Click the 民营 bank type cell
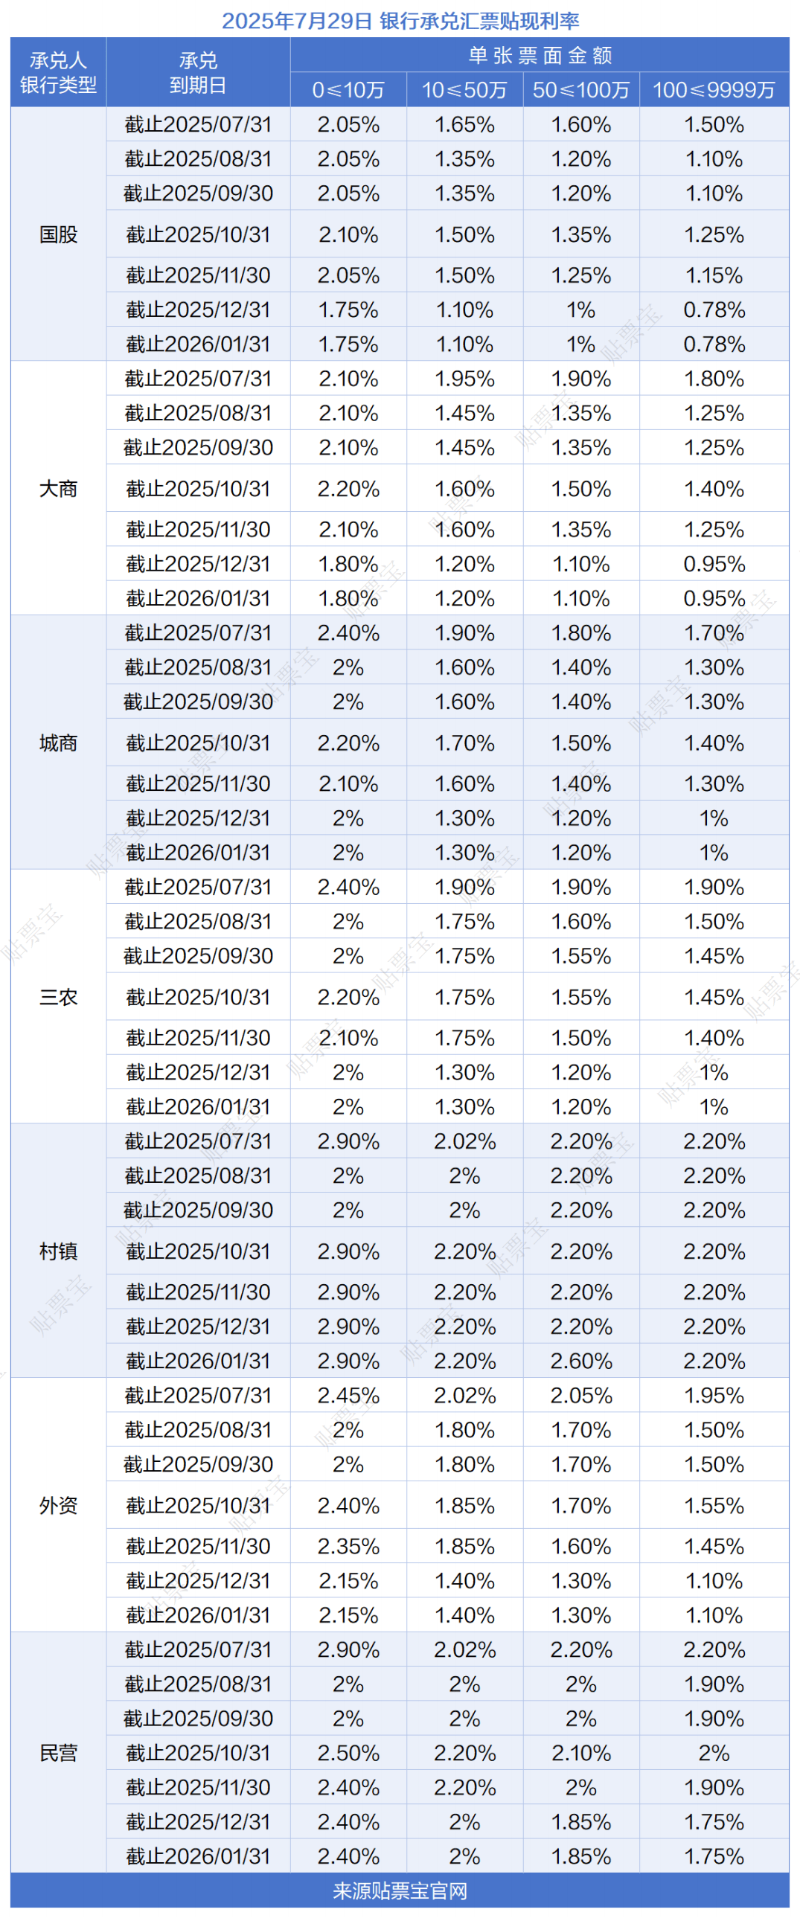This screenshot has height=1918, width=800. 58,1752
